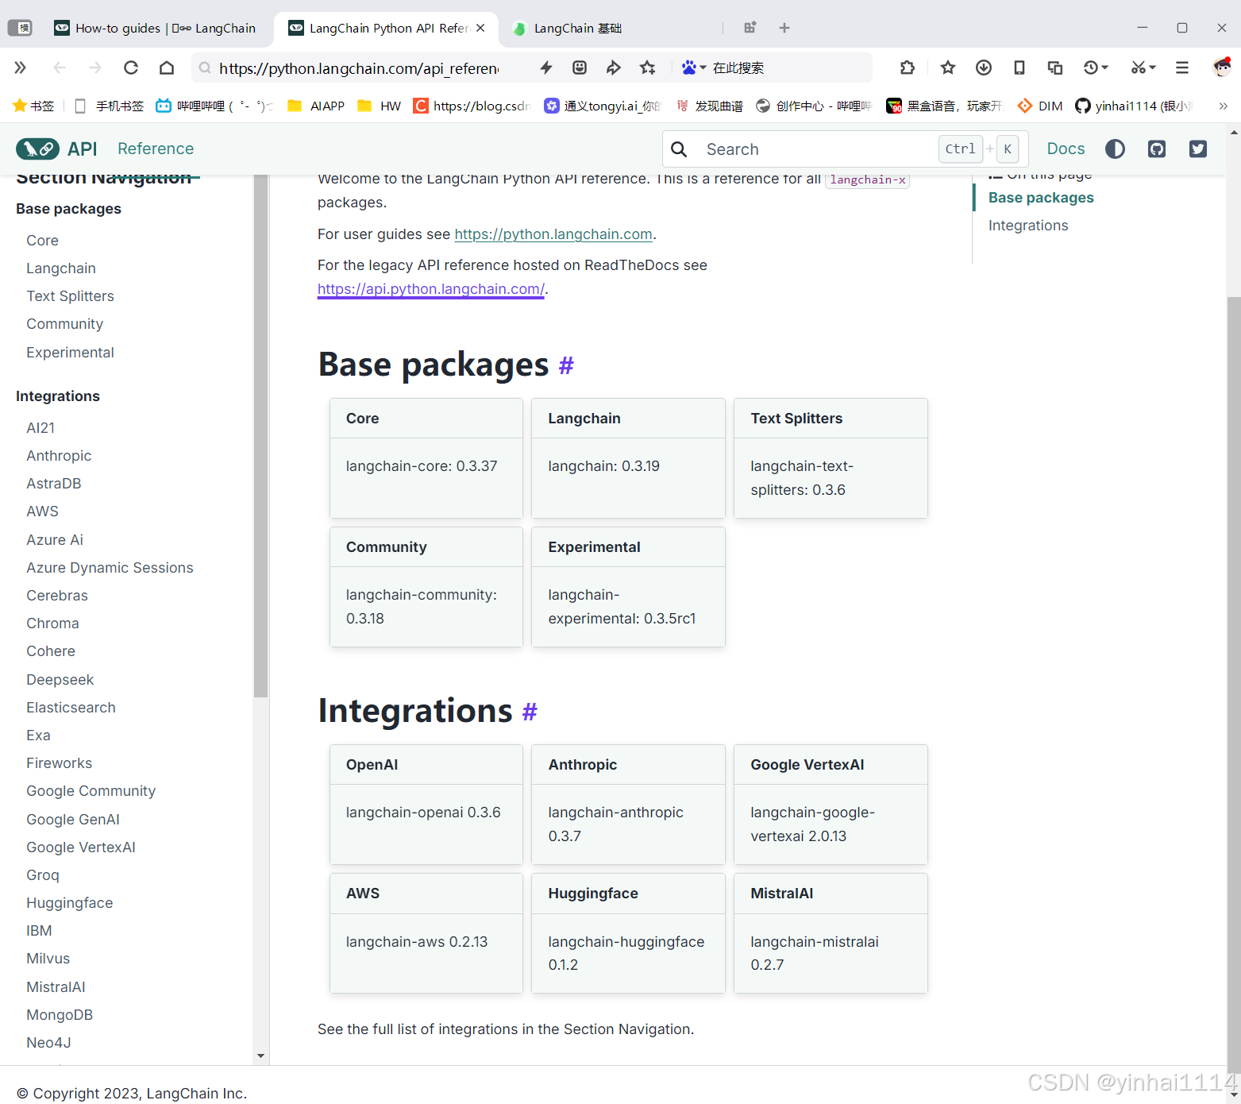Bookmark page with the star-plus icon
The image size is (1241, 1104).
point(648,68)
